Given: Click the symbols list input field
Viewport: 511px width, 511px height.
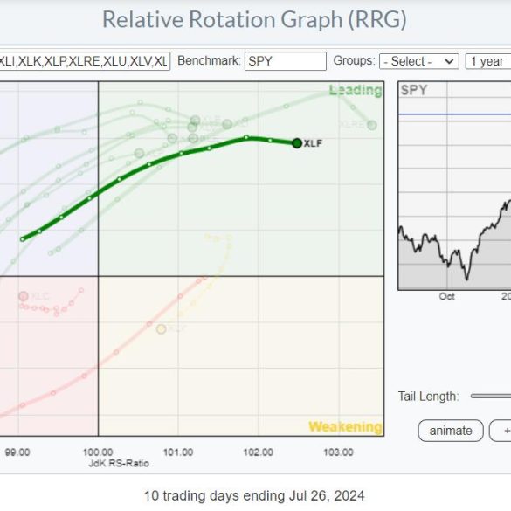Looking at the screenshot, I should point(85,61).
